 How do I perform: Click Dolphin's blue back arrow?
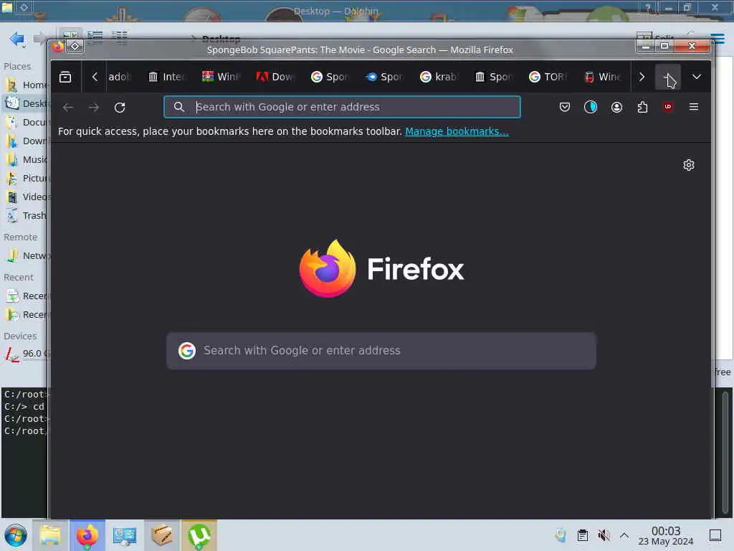[17, 39]
